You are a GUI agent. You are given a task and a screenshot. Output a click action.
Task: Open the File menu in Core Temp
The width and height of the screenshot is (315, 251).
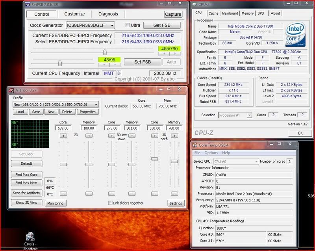tap(197, 153)
